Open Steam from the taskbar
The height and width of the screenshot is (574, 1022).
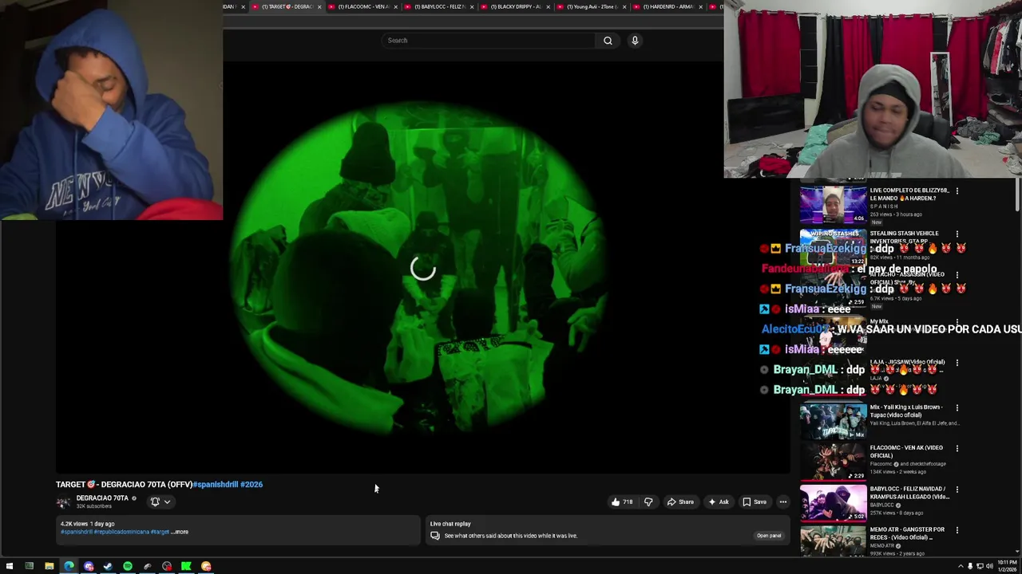pos(108,567)
